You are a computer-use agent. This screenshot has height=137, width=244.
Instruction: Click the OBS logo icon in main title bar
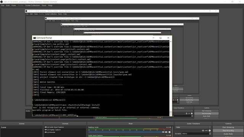2,2
